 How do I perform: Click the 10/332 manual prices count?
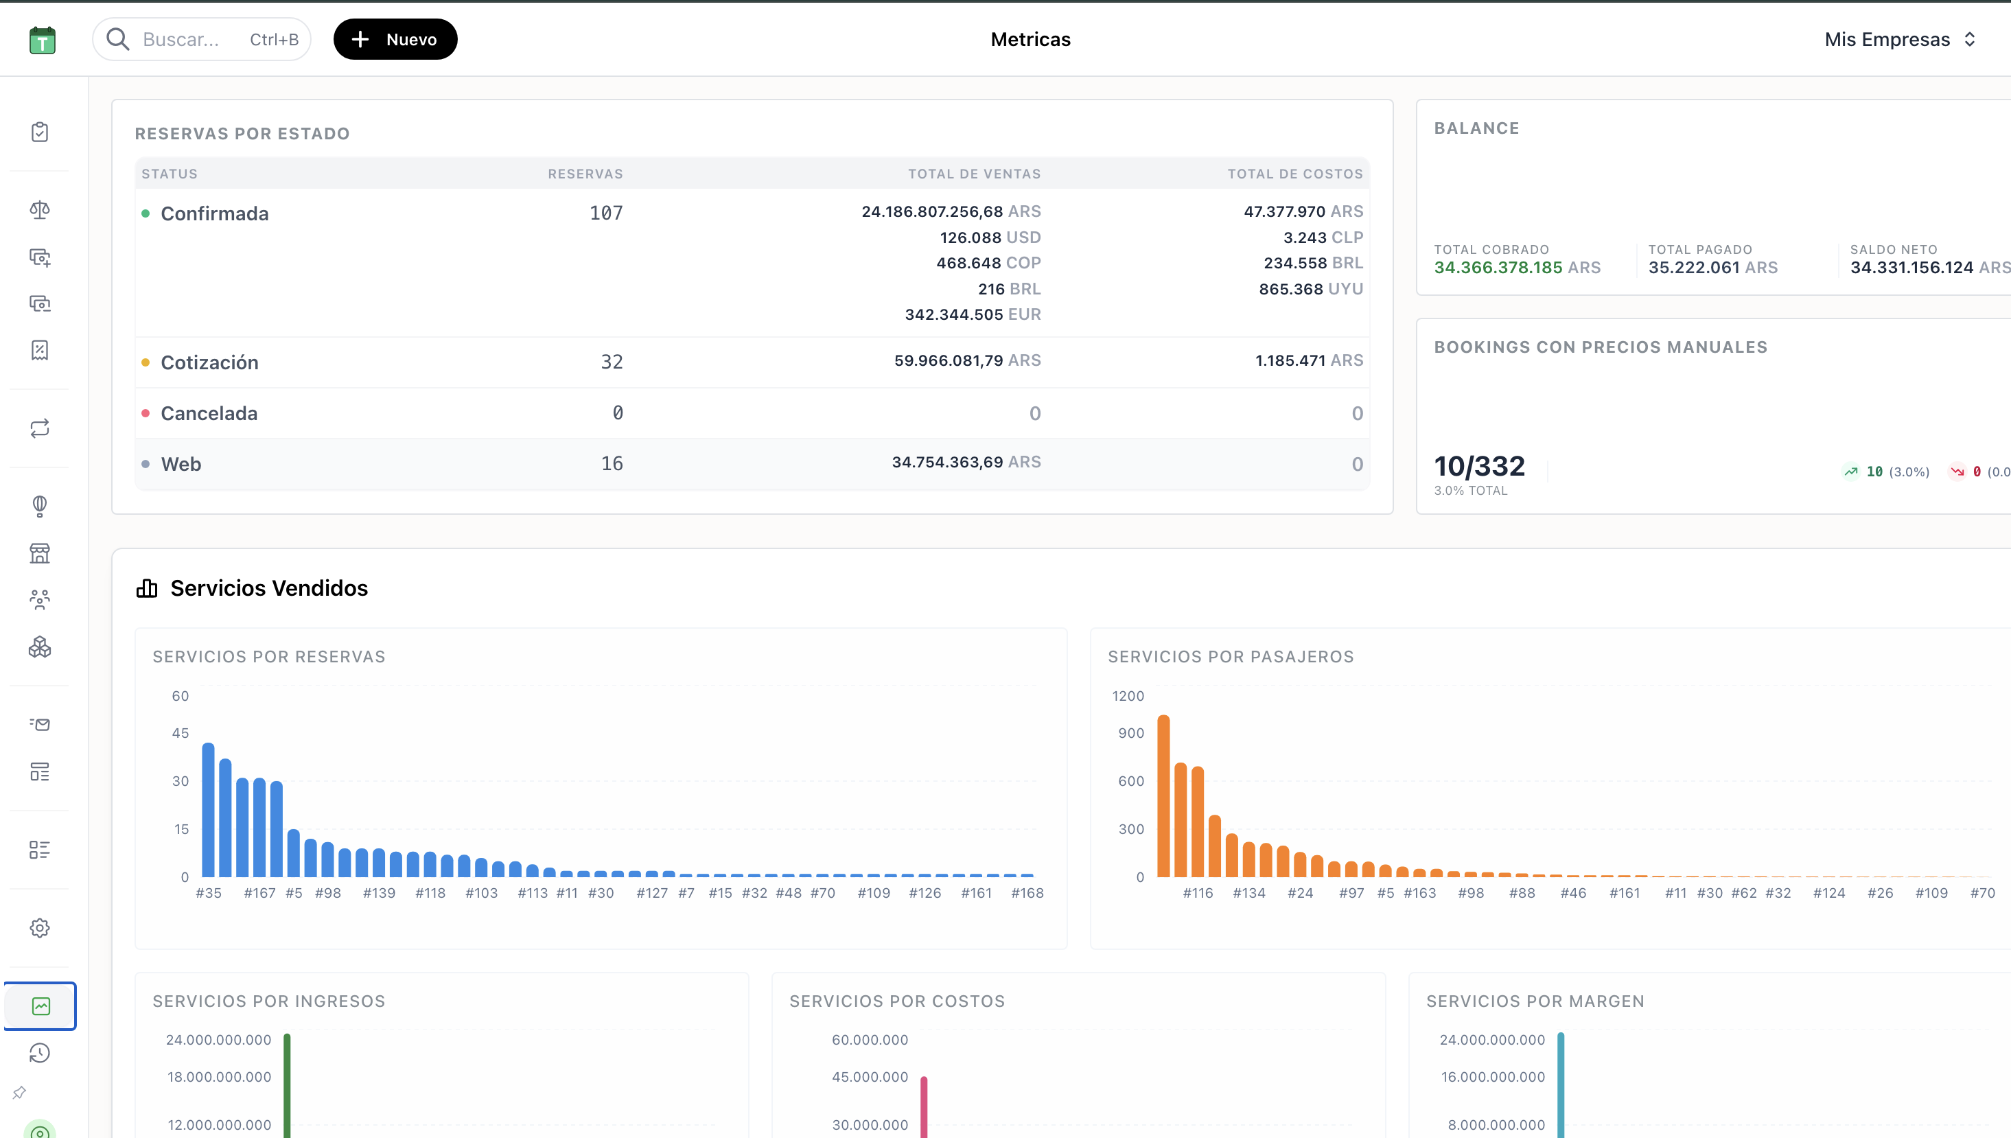[1479, 466]
